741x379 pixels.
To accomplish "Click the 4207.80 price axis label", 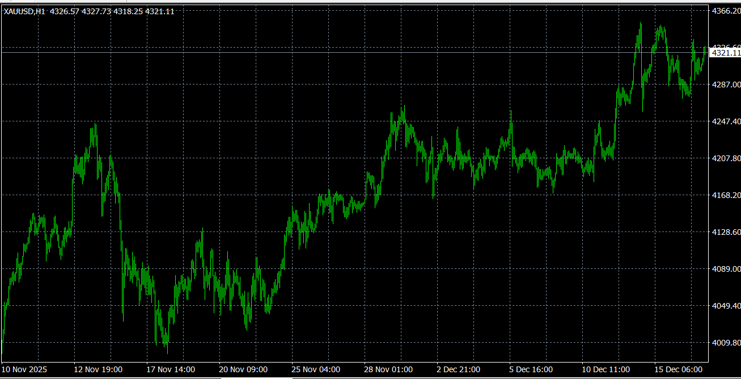I will click(726, 158).
